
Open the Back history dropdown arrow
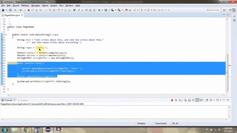[162, 10]
